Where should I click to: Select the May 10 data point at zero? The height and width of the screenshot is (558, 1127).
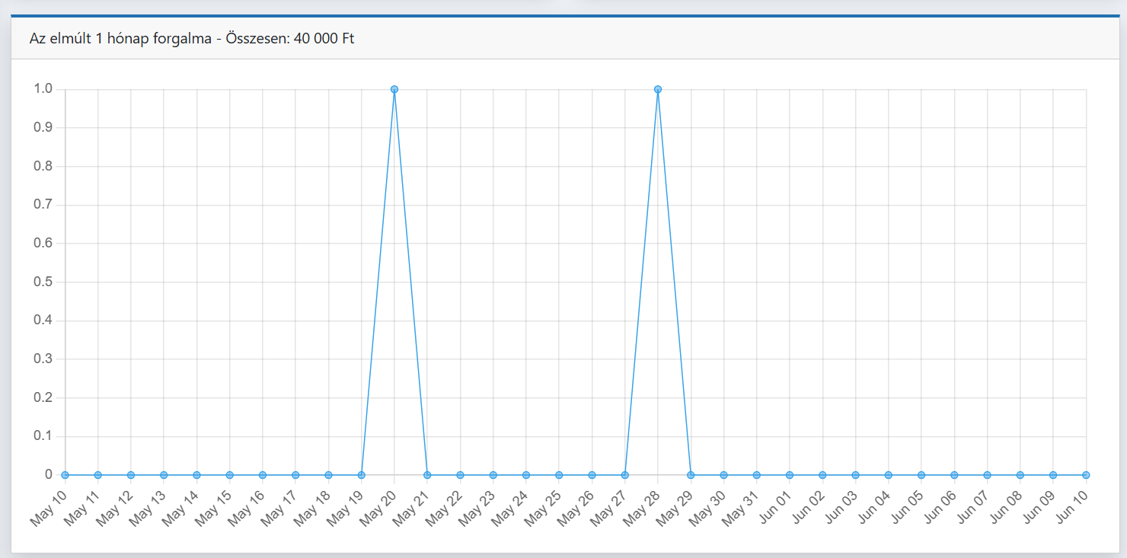point(65,475)
